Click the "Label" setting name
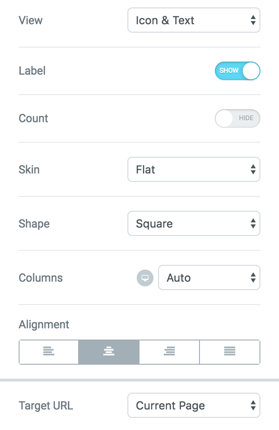 (x=32, y=71)
